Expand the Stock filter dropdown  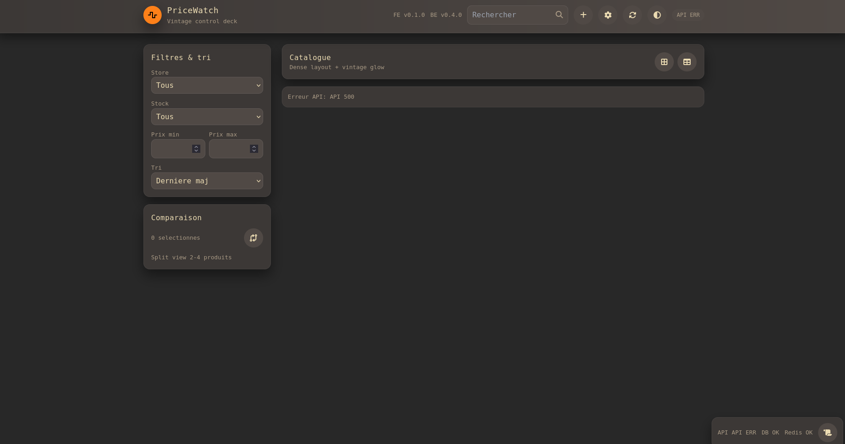207,117
